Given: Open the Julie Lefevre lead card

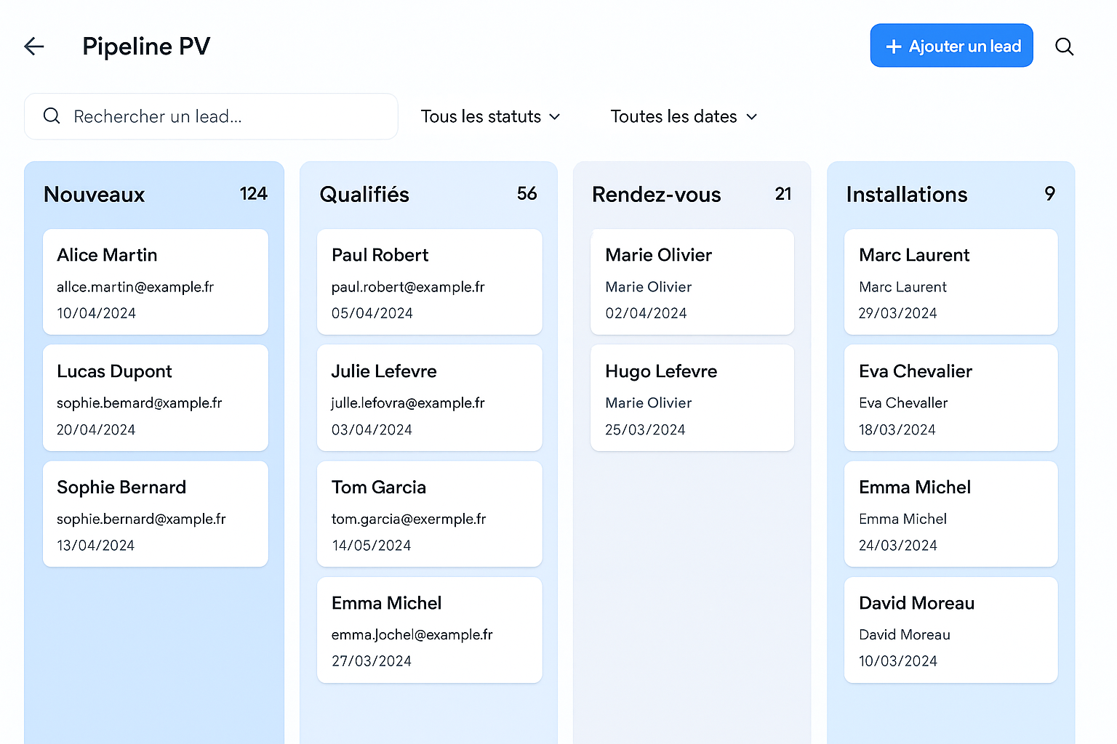Looking at the screenshot, I should [429, 397].
